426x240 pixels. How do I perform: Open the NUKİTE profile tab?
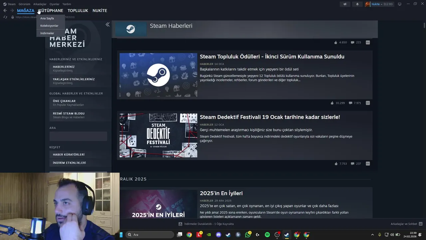point(100,11)
